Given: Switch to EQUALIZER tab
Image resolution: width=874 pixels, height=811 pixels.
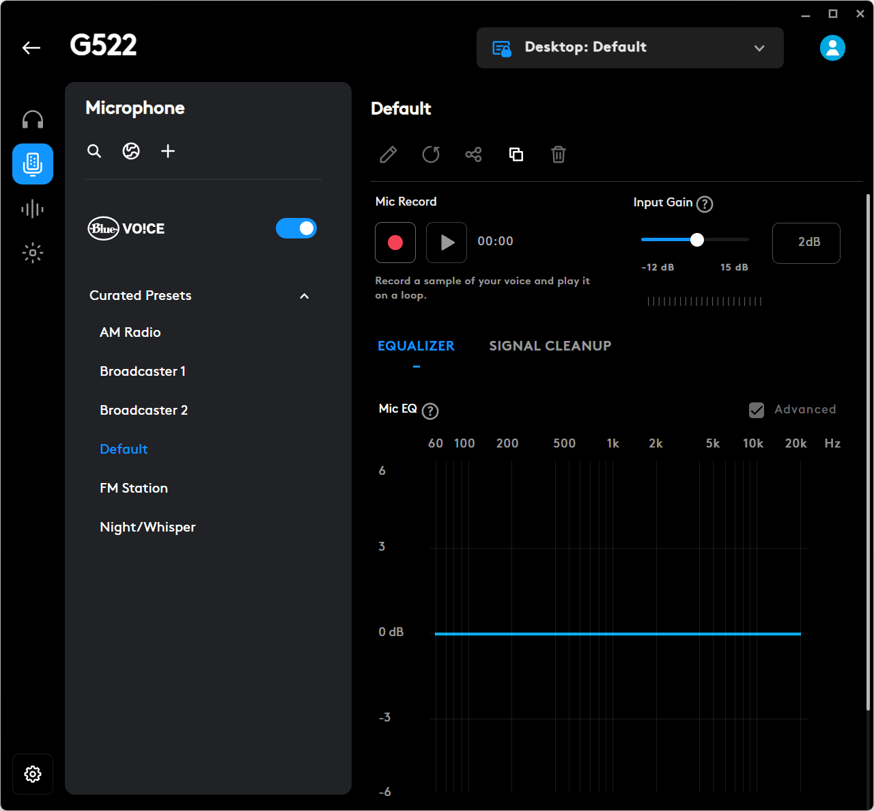Looking at the screenshot, I should [416, 346].
